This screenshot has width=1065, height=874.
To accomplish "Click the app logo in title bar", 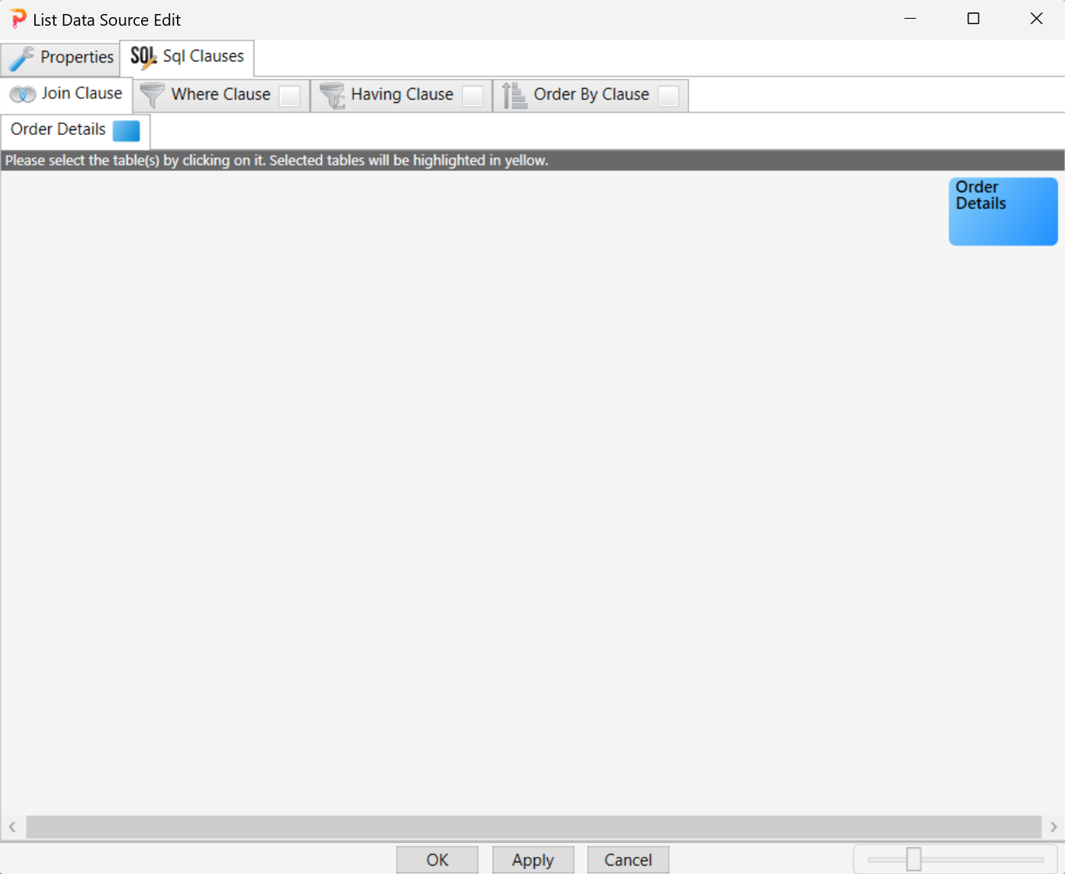I will [18, 19].
